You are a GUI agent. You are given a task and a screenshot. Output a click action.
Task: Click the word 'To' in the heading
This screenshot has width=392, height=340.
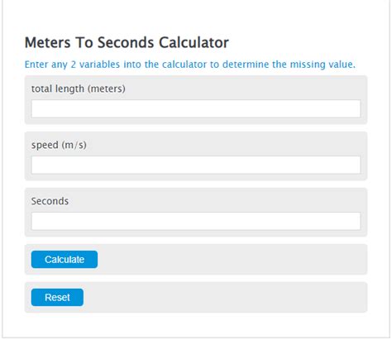pyautogui.click(x=84, y=43)
